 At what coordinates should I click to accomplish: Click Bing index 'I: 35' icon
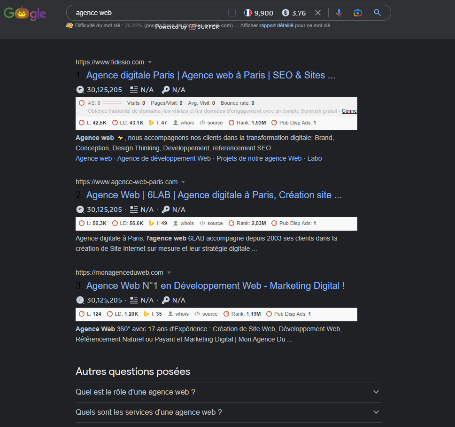[146, 314]
